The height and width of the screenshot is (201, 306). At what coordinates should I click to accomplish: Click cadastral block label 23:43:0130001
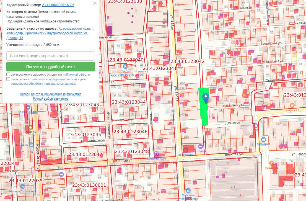[89, 185]
